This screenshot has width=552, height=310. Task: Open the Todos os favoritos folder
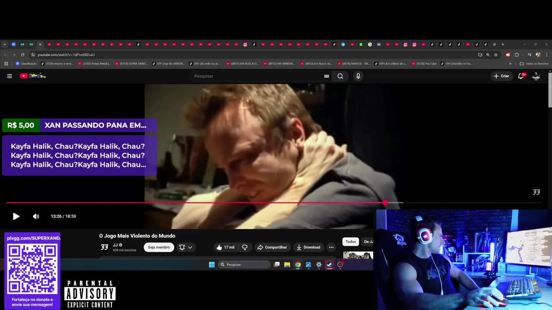coord(534,63)
